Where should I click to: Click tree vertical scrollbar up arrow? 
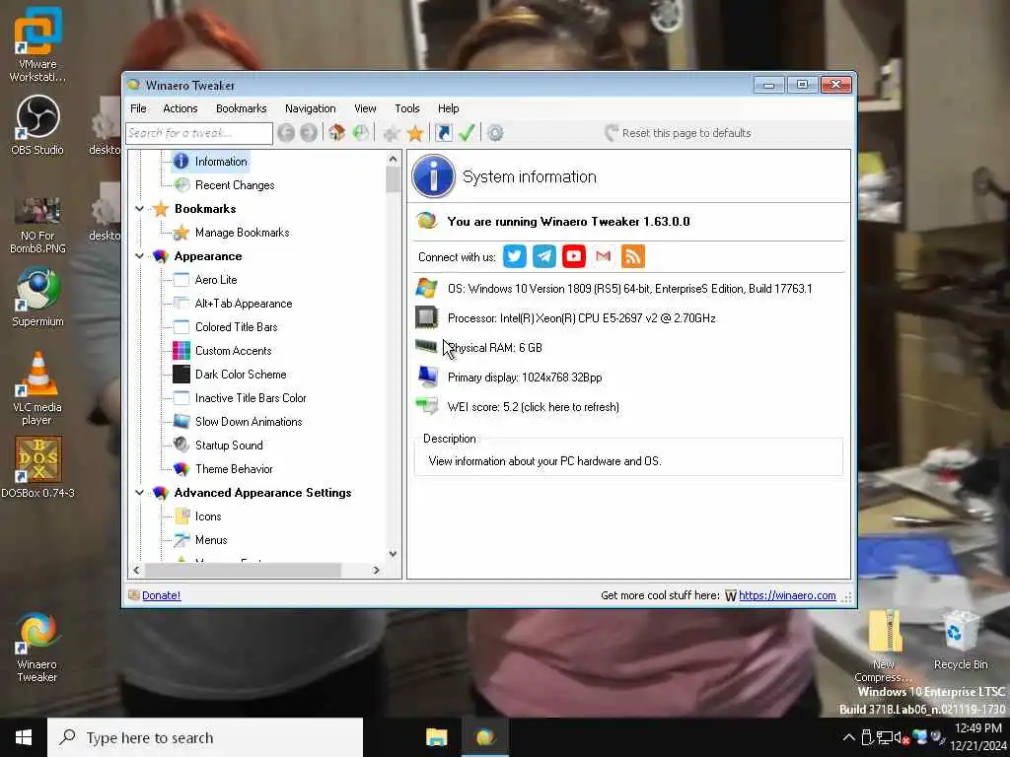click(393, 159)
